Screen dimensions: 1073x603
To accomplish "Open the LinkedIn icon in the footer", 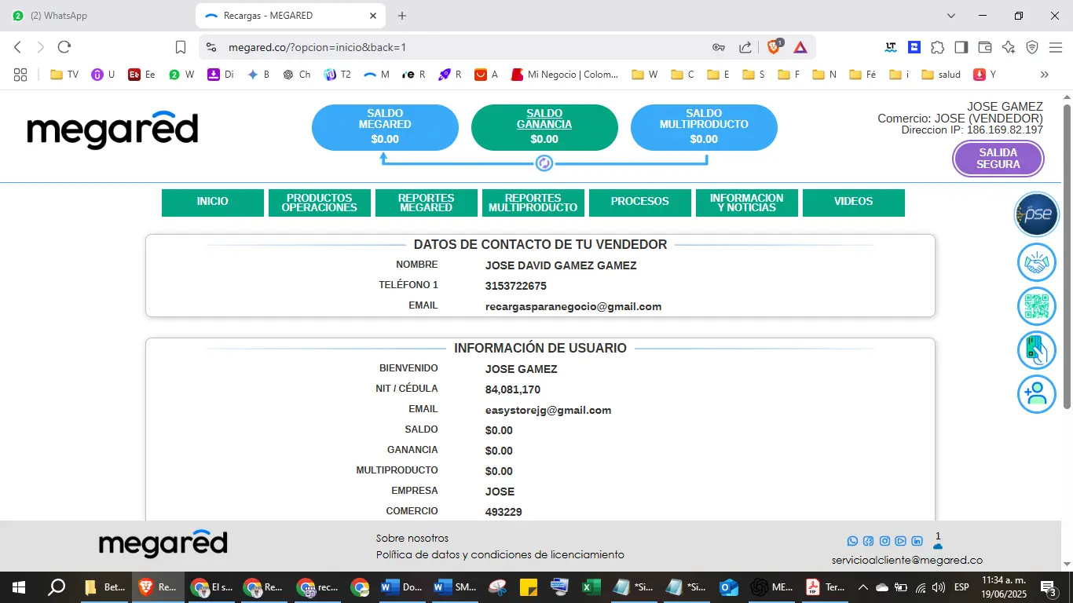I will click(917, 541).
